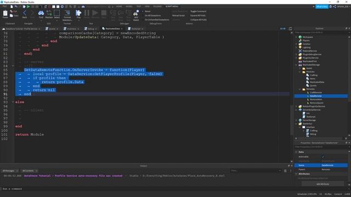Open the FILE menu
The width and height of the screenshot is (351, 197).
tap(4, 7)
